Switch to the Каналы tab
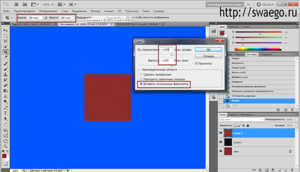This screenshot has width=300, height=172. [233, 114]
